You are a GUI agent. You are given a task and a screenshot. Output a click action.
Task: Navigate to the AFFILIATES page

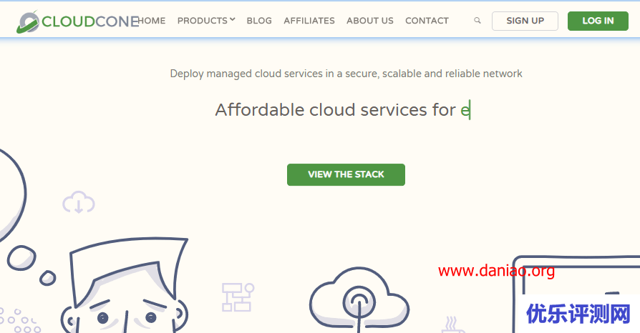coord(309,21)
